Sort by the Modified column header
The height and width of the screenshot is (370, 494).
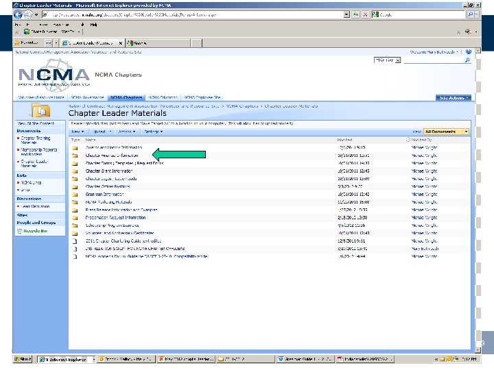pos(344,140)
